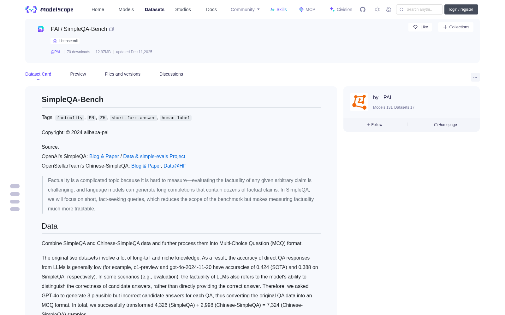
Task: Open the Discussions tab
Action: click(171, 74)
